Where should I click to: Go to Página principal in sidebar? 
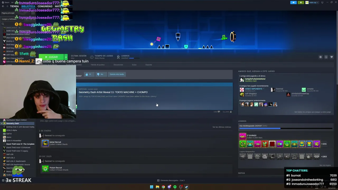pos(8,13)
